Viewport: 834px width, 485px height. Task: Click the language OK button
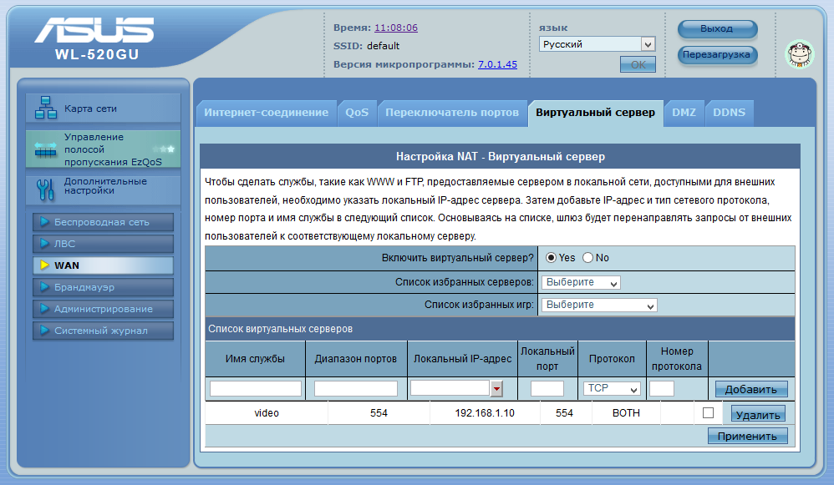(638, 65)
